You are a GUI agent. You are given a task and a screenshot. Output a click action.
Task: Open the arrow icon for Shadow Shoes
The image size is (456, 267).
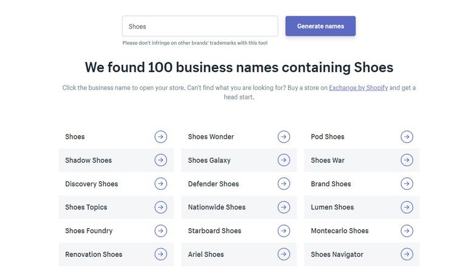pos(161,160)
